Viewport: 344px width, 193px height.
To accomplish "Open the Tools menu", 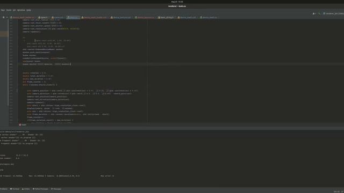I will click(9, 10).
